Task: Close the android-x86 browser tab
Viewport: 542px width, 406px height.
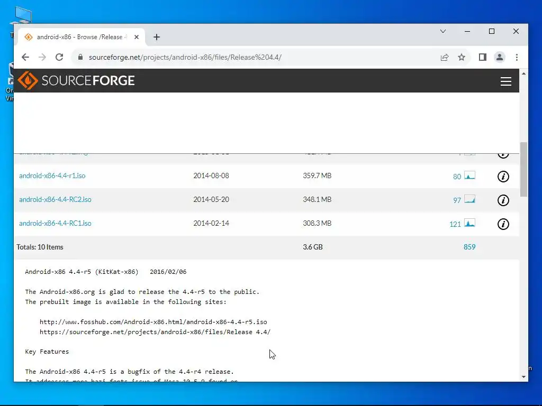Action: [x=137, y=37]
